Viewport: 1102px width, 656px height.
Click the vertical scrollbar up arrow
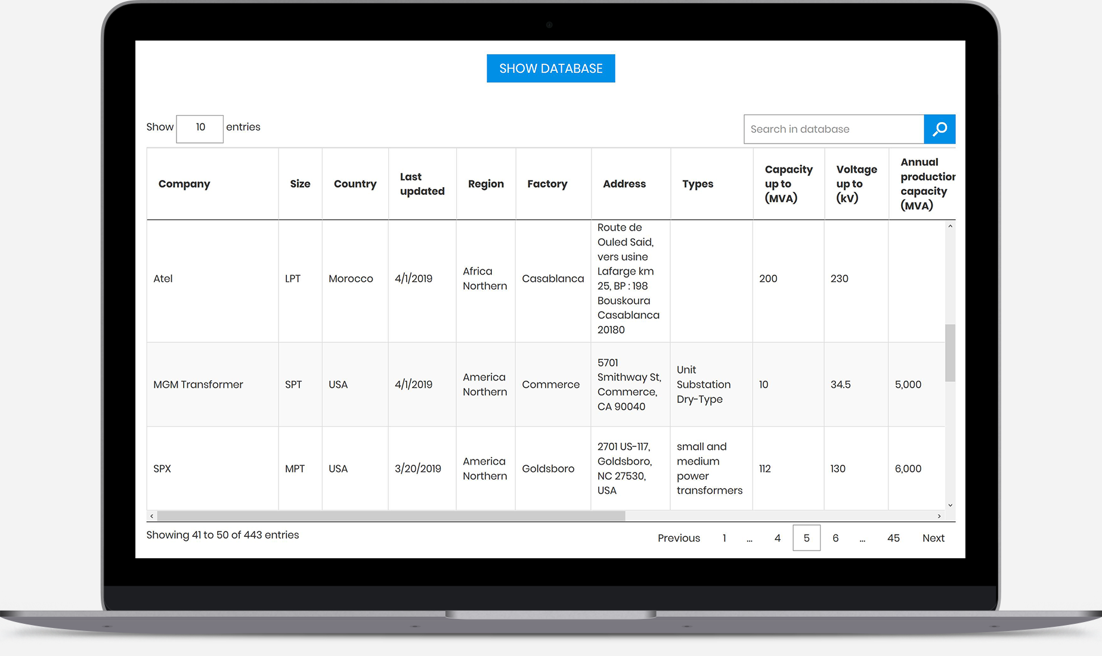click(x=950, y=226)
